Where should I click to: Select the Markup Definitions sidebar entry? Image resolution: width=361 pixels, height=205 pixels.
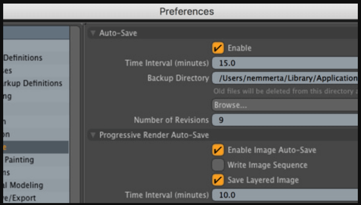(33, 83)
